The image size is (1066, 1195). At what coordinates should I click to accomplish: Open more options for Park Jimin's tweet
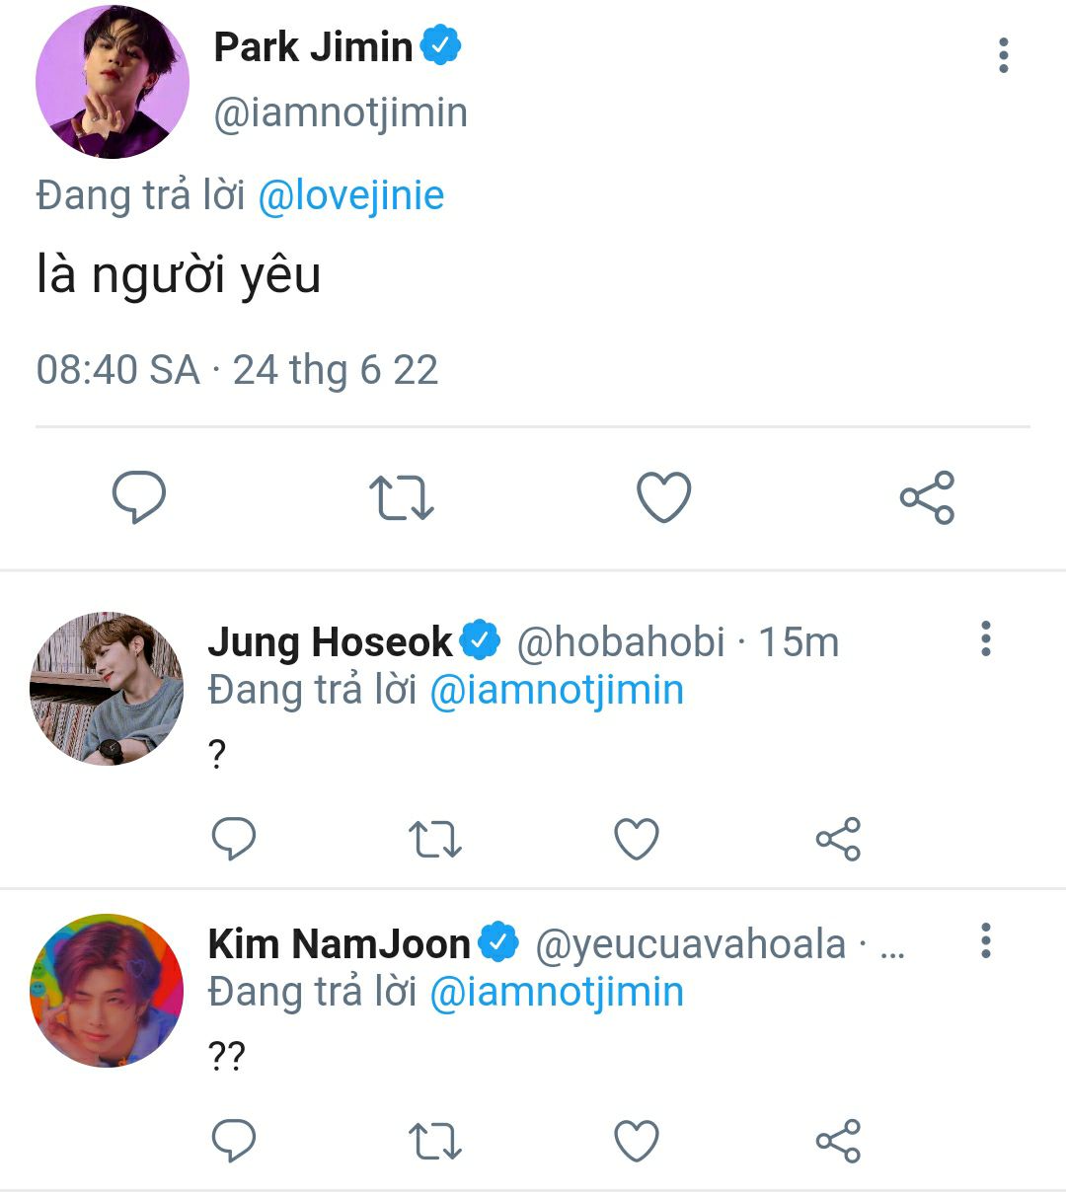tap(1003, 55)
